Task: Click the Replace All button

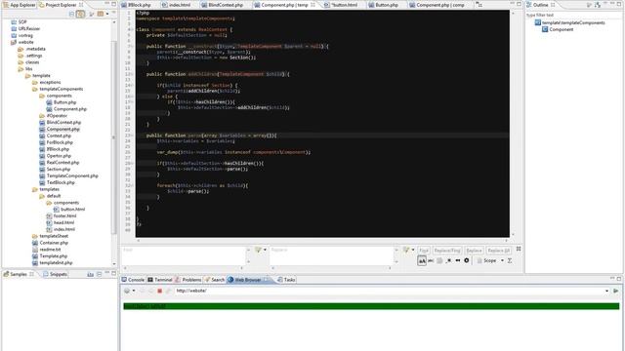Action: coord(499,251)
